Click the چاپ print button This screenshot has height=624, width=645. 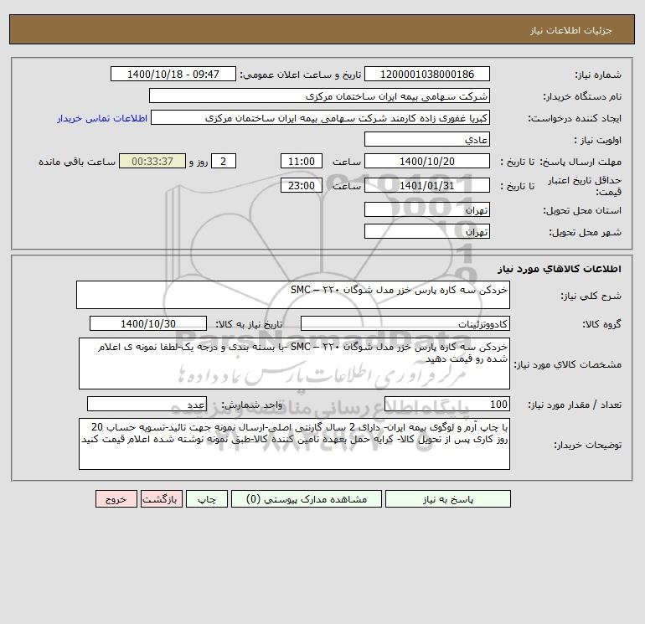point(207,499)
